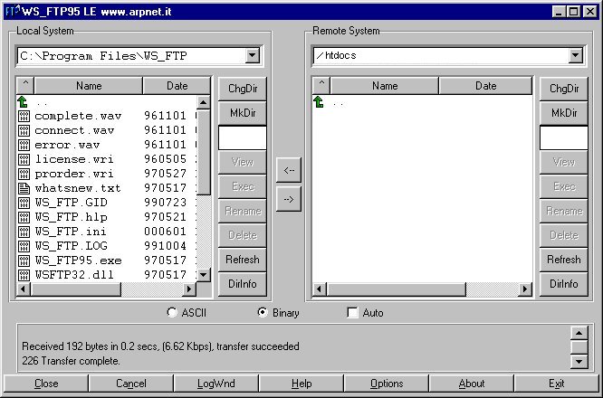This screenshot has width=603, height=398.
Task: Click the remote MkDir button
Action: point(563,112)
